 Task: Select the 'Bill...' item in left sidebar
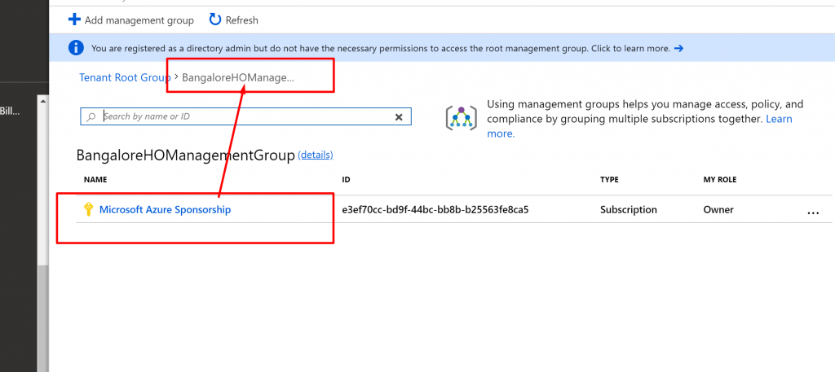click(10, 111)
